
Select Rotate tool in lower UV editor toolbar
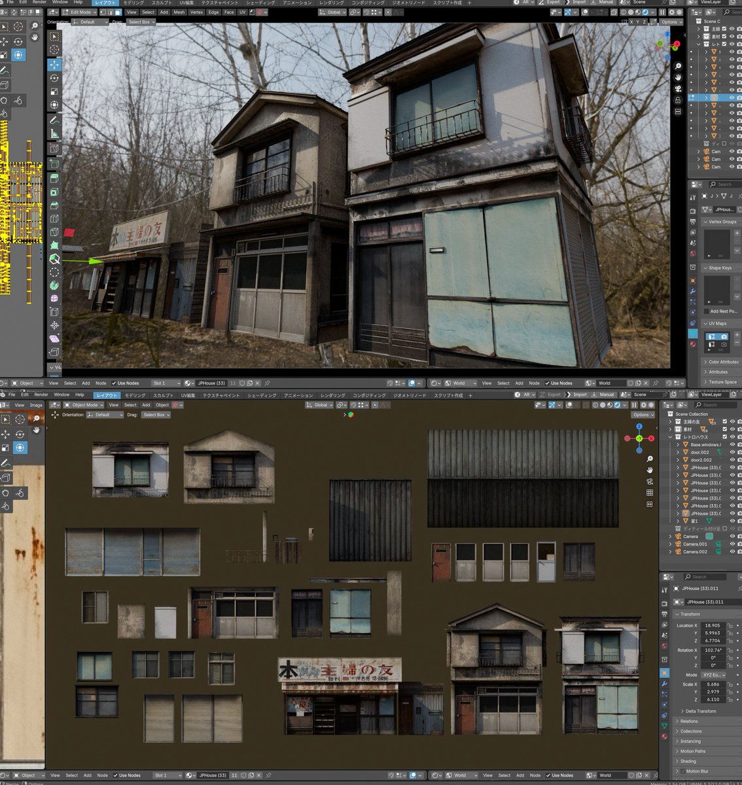pos(20,434)
